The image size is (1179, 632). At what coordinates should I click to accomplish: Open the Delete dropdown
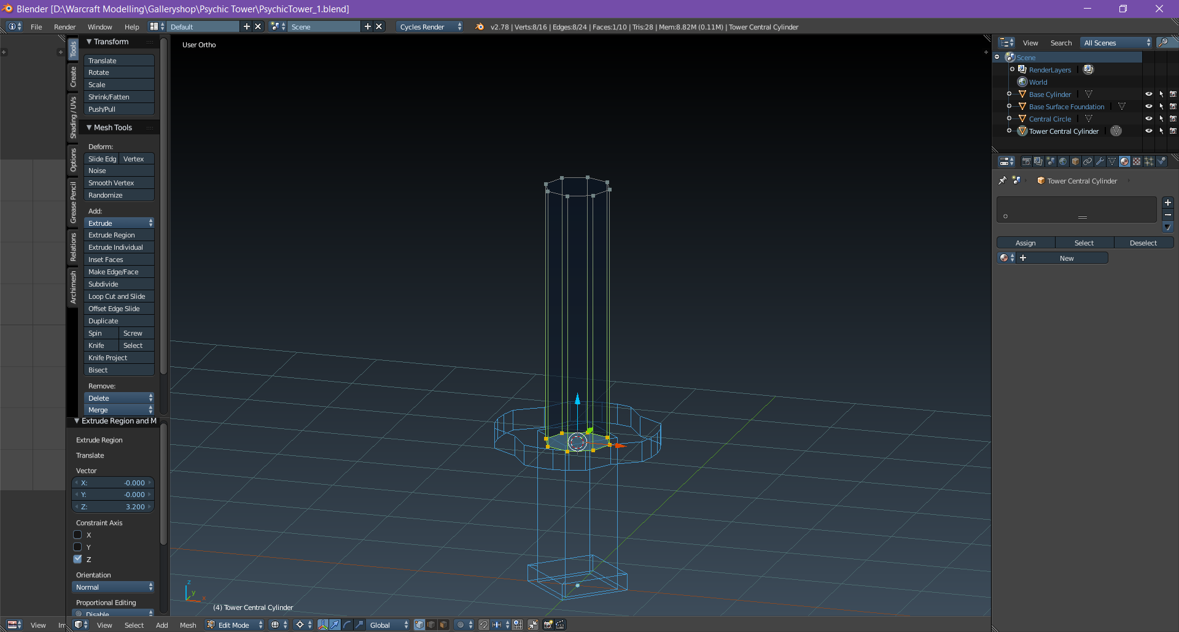point(119,398)
